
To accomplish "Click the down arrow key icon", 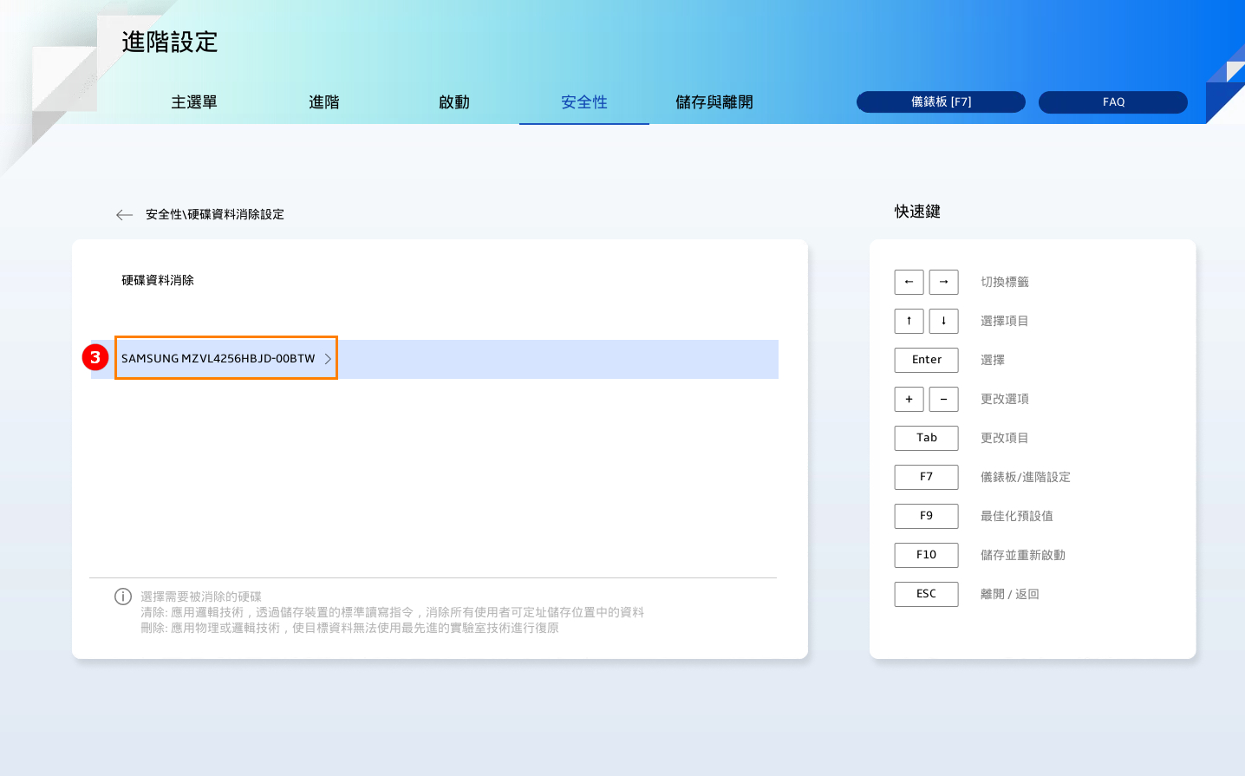I will point(943,321).
